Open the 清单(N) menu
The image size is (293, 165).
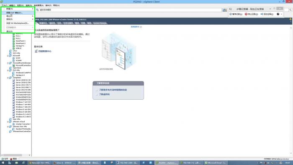point(29,5)
